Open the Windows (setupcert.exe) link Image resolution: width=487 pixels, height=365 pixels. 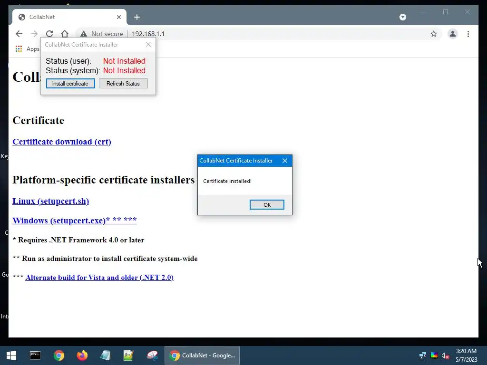[x=75, y=221]
